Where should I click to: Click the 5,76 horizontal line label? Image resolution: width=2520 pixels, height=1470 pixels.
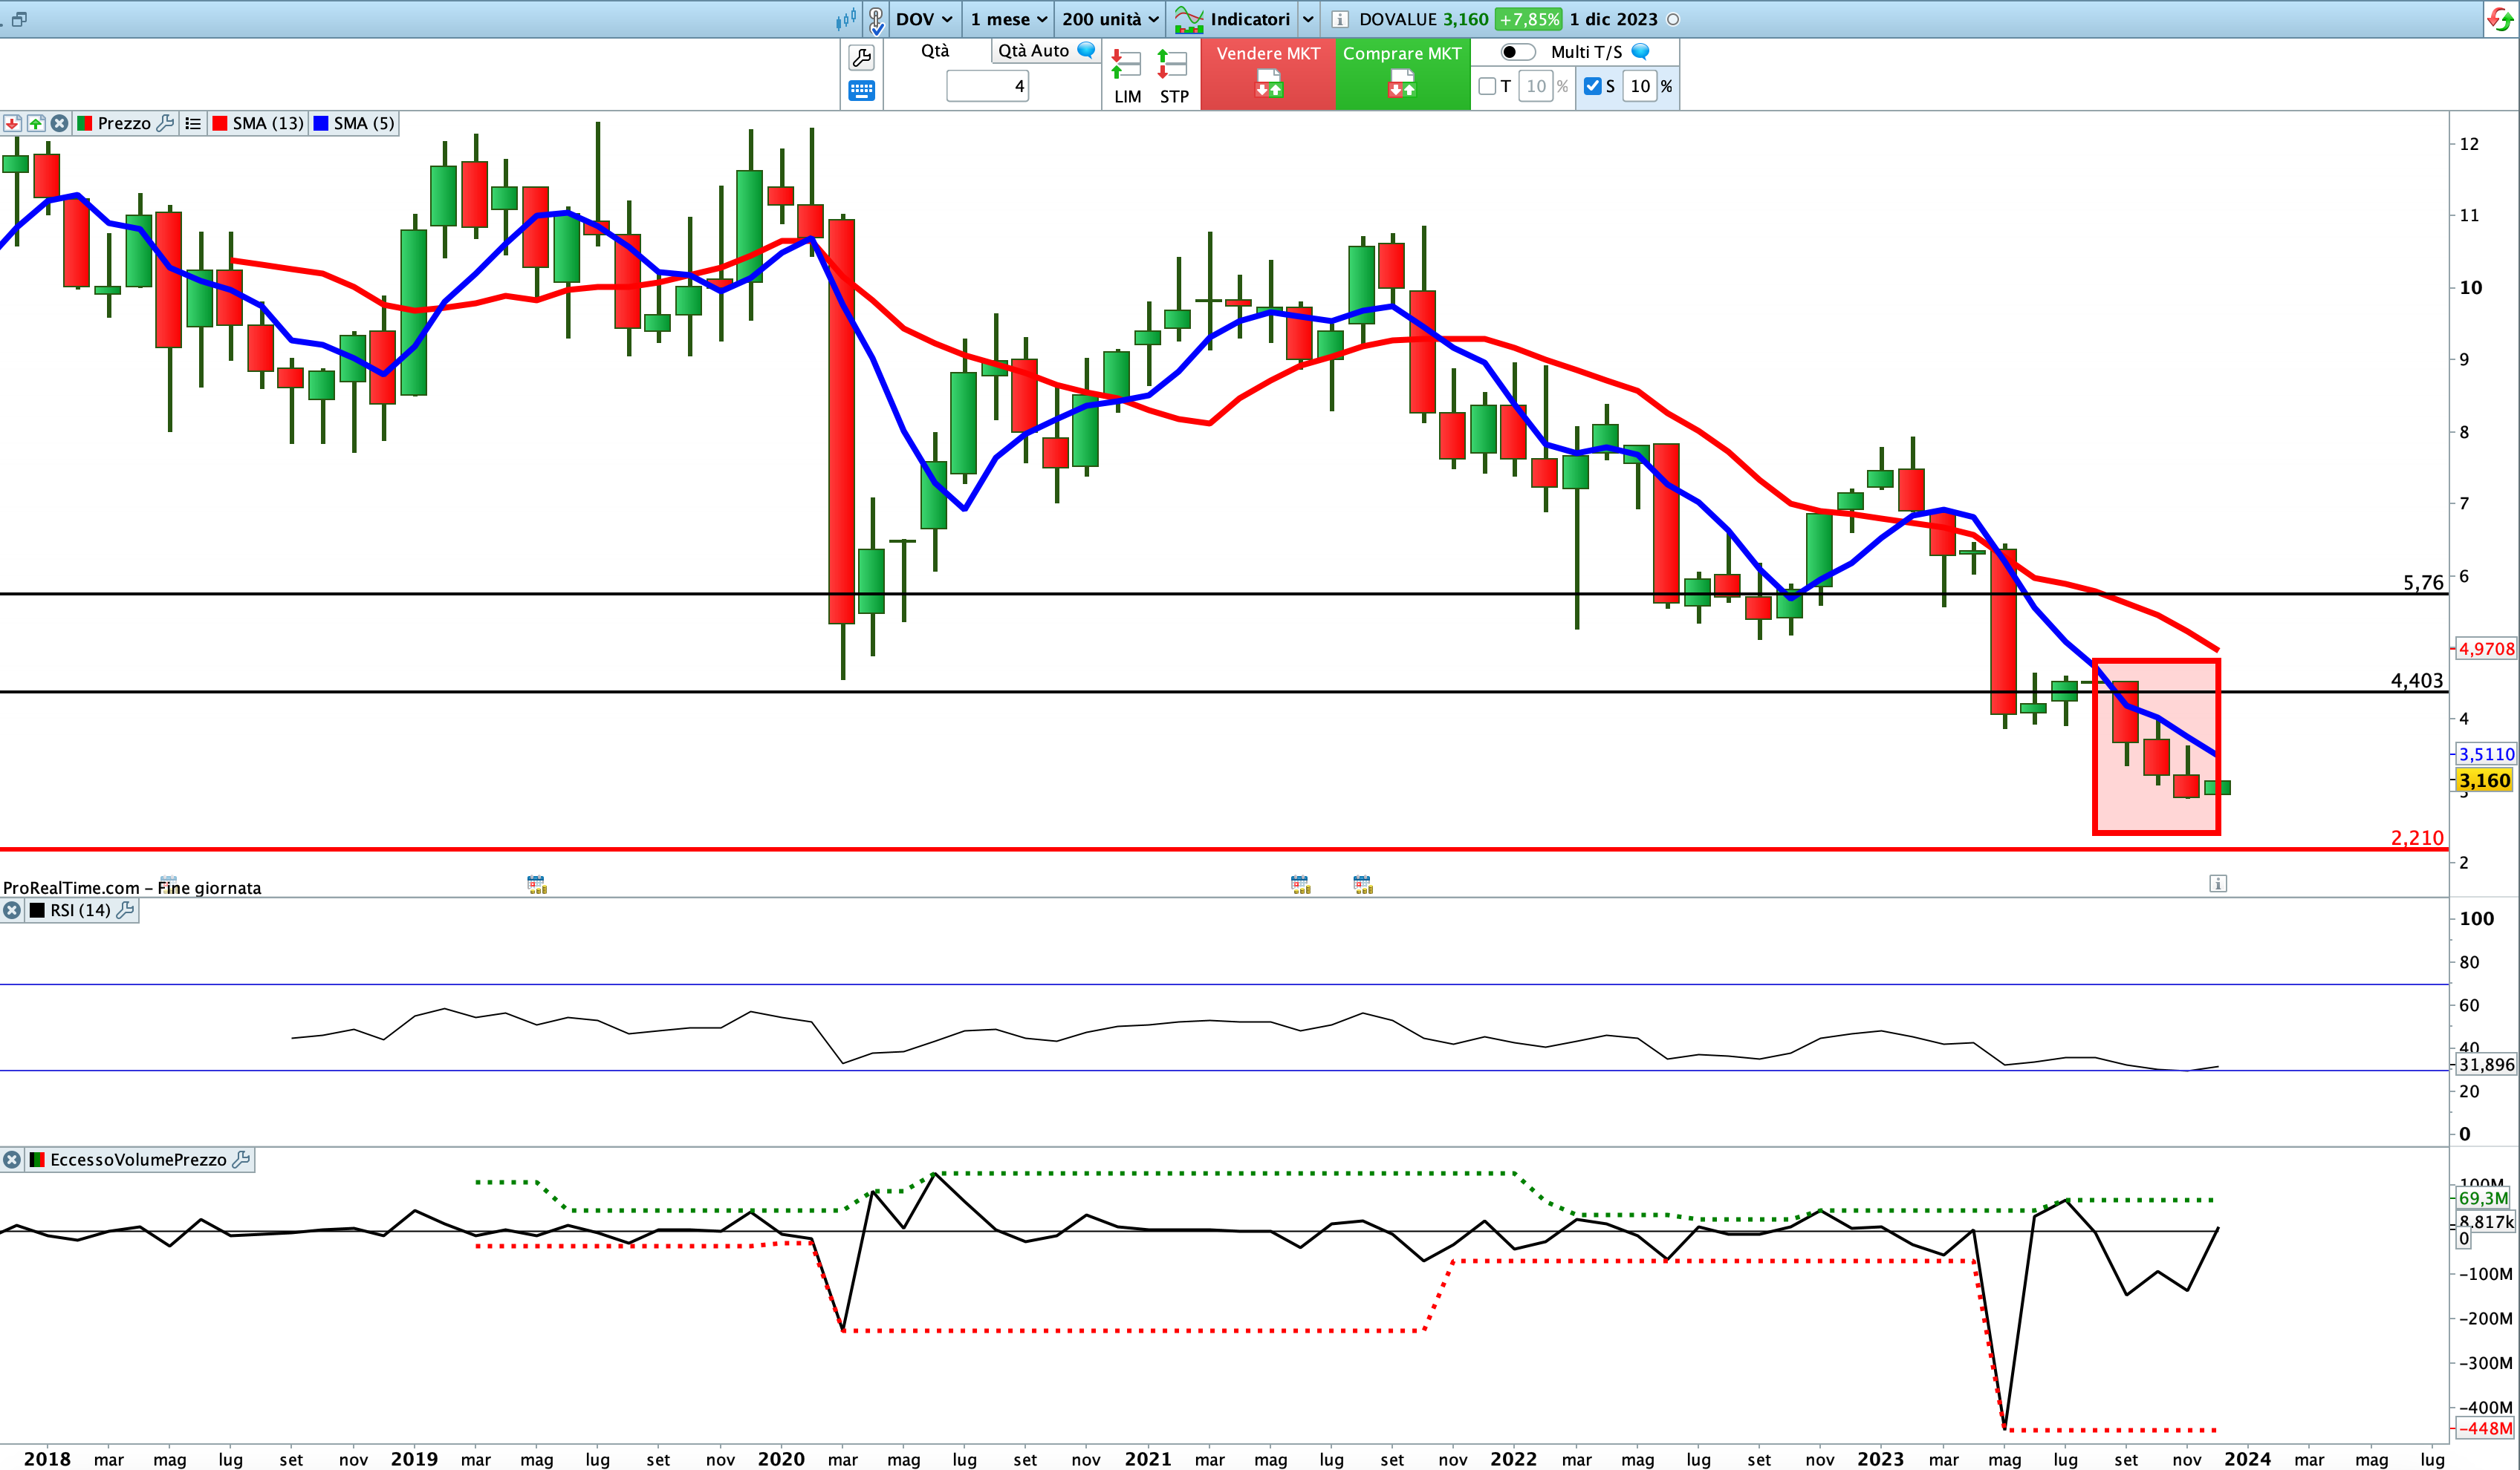click(x=2423, y=583)
